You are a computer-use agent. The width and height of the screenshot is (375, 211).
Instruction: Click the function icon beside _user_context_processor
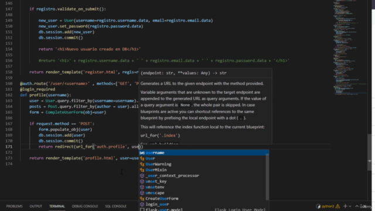coord(142,176)
